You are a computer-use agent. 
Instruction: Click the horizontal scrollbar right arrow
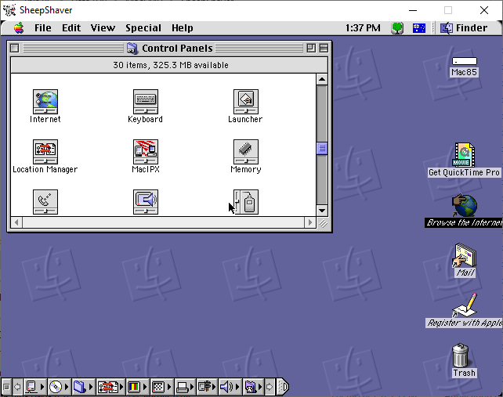coord(309,222)
